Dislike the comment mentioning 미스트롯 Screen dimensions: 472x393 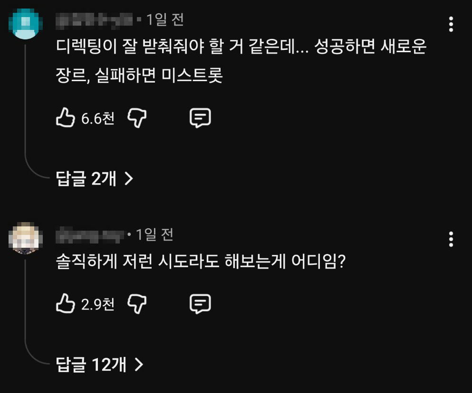click(136, 118)
